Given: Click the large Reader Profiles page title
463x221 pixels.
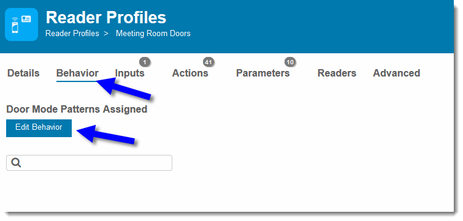Looking at the screenshot, I should pyautogui.click(x=106, y=18).
